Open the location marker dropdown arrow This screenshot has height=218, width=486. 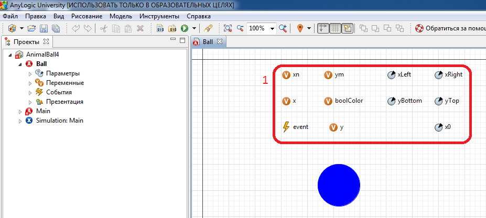coord(309,28)
